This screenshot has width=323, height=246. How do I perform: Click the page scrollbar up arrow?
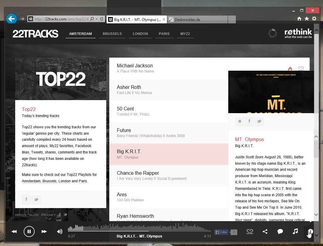pyautogui.click(x=316, y=30)
